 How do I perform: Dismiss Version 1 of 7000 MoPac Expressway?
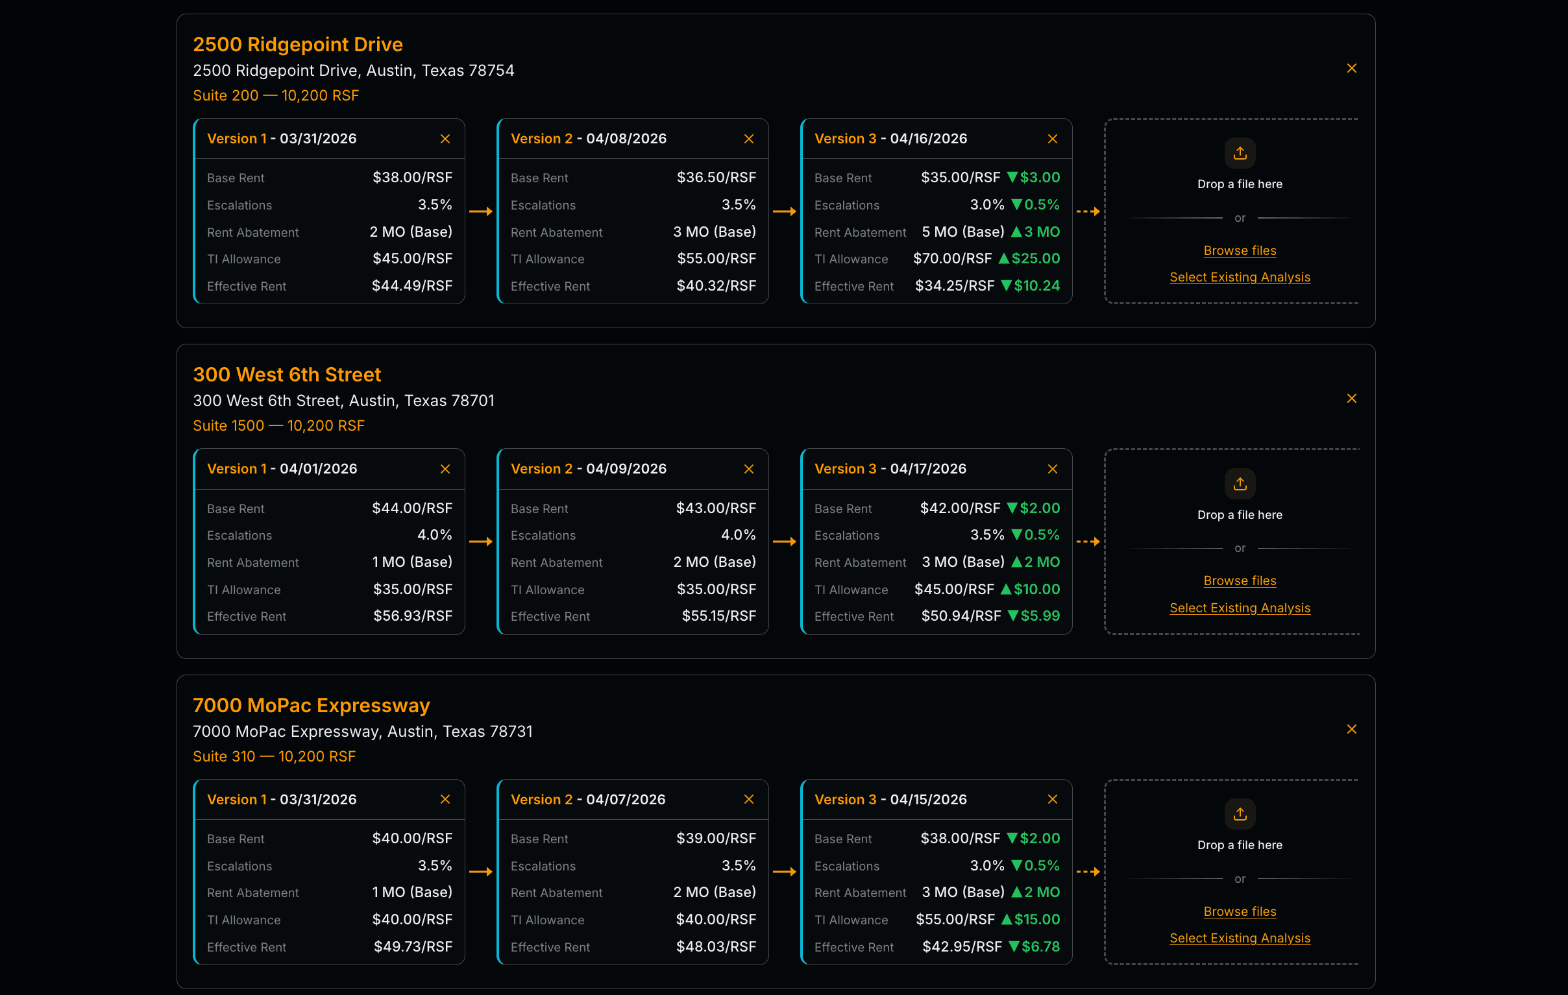click(445, 799)
